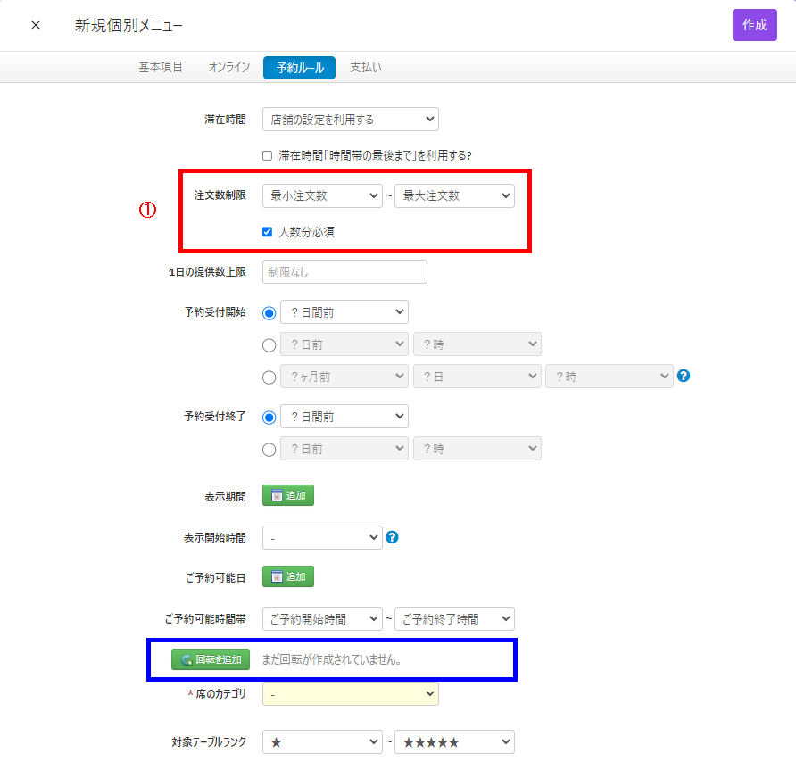Image resolution: width=796 pixels, height=762 pixels.
Task: Switch to the 基本項目 tab
Action: pyautogui.click(x=161, y=68)
